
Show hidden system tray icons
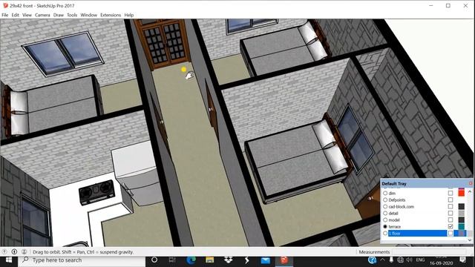point(382,260)
